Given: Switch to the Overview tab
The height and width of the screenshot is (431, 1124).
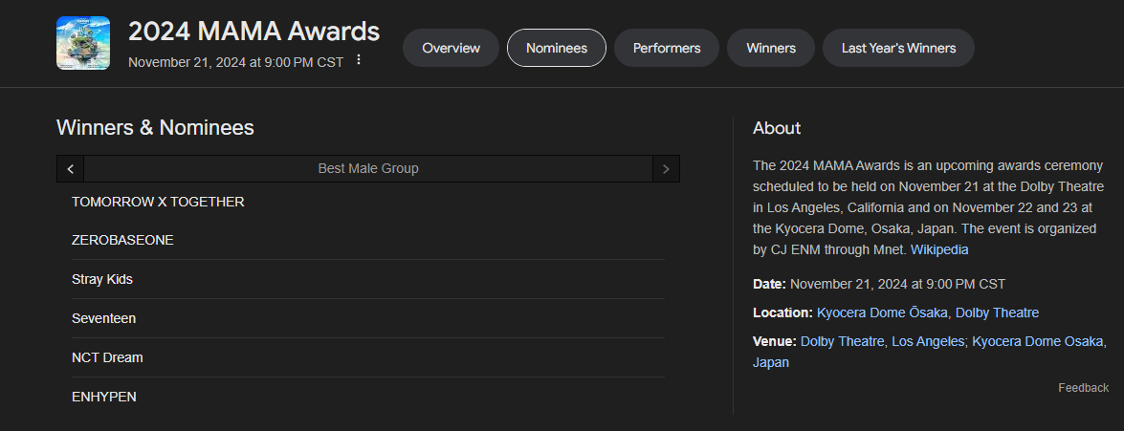Looking at the screenshot, I should pyautogui.click(x=451, y=48).
